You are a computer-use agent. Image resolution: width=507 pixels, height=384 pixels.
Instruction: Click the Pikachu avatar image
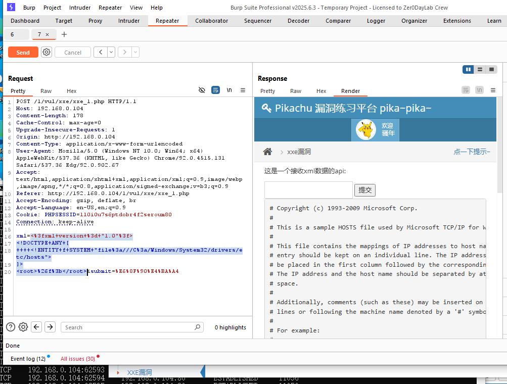[365, 130]
